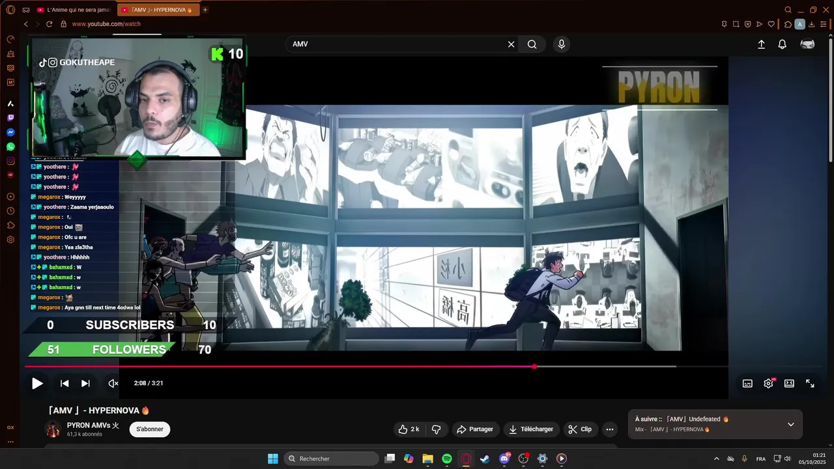Screen dimensions: 834x469
Task: Like the video with 2 k likes
Action: [409, 429]
